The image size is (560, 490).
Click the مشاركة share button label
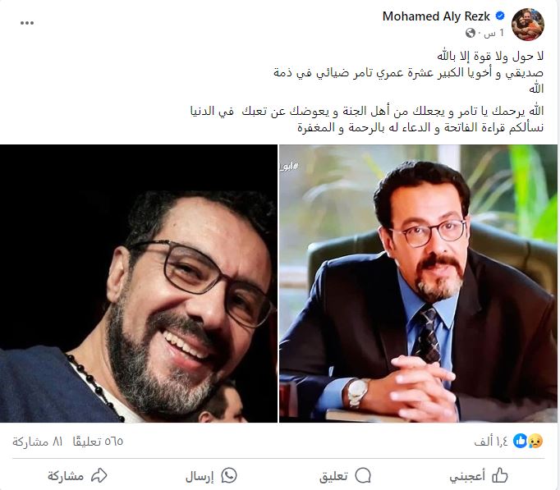pyautogui.click(x=66, y=476)
